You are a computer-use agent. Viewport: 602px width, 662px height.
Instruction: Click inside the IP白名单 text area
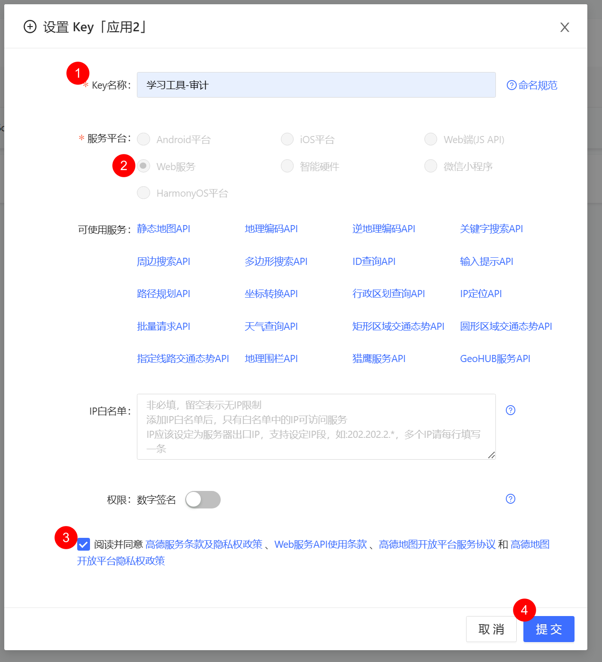coord(316,426)
